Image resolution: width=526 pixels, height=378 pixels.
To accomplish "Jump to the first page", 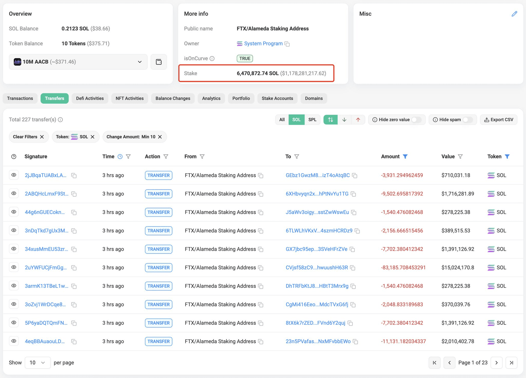I will 435,363.
